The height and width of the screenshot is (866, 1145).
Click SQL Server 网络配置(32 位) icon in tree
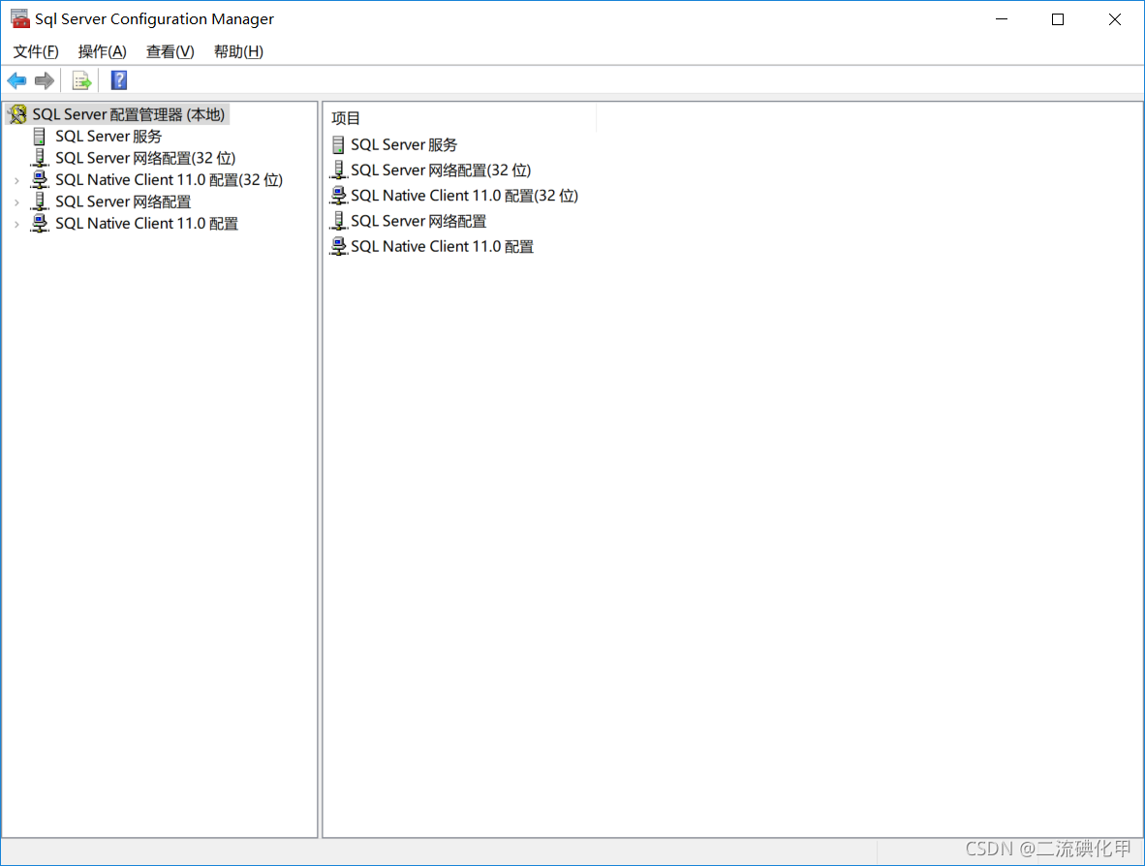(x=40, y=159)
